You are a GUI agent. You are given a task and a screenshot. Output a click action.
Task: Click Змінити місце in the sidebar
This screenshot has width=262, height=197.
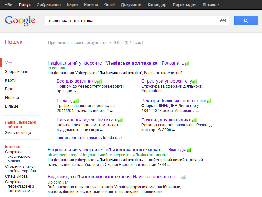coord(18,133)
